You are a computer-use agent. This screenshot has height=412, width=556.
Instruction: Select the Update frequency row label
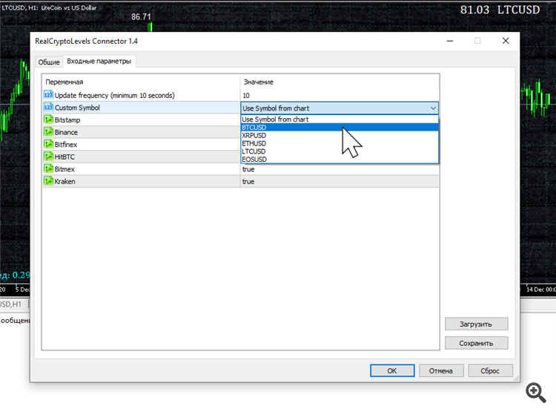[114, 95]
